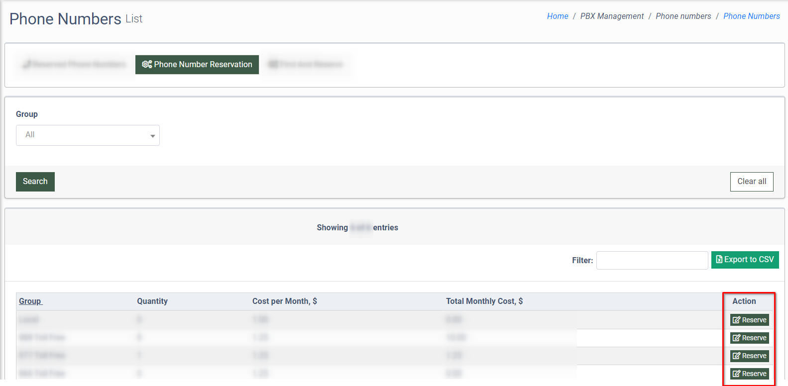Screen dimensions: 788x386
Task: Click the edit icon in second row's Reserve
Action: [x=736, y=338]
